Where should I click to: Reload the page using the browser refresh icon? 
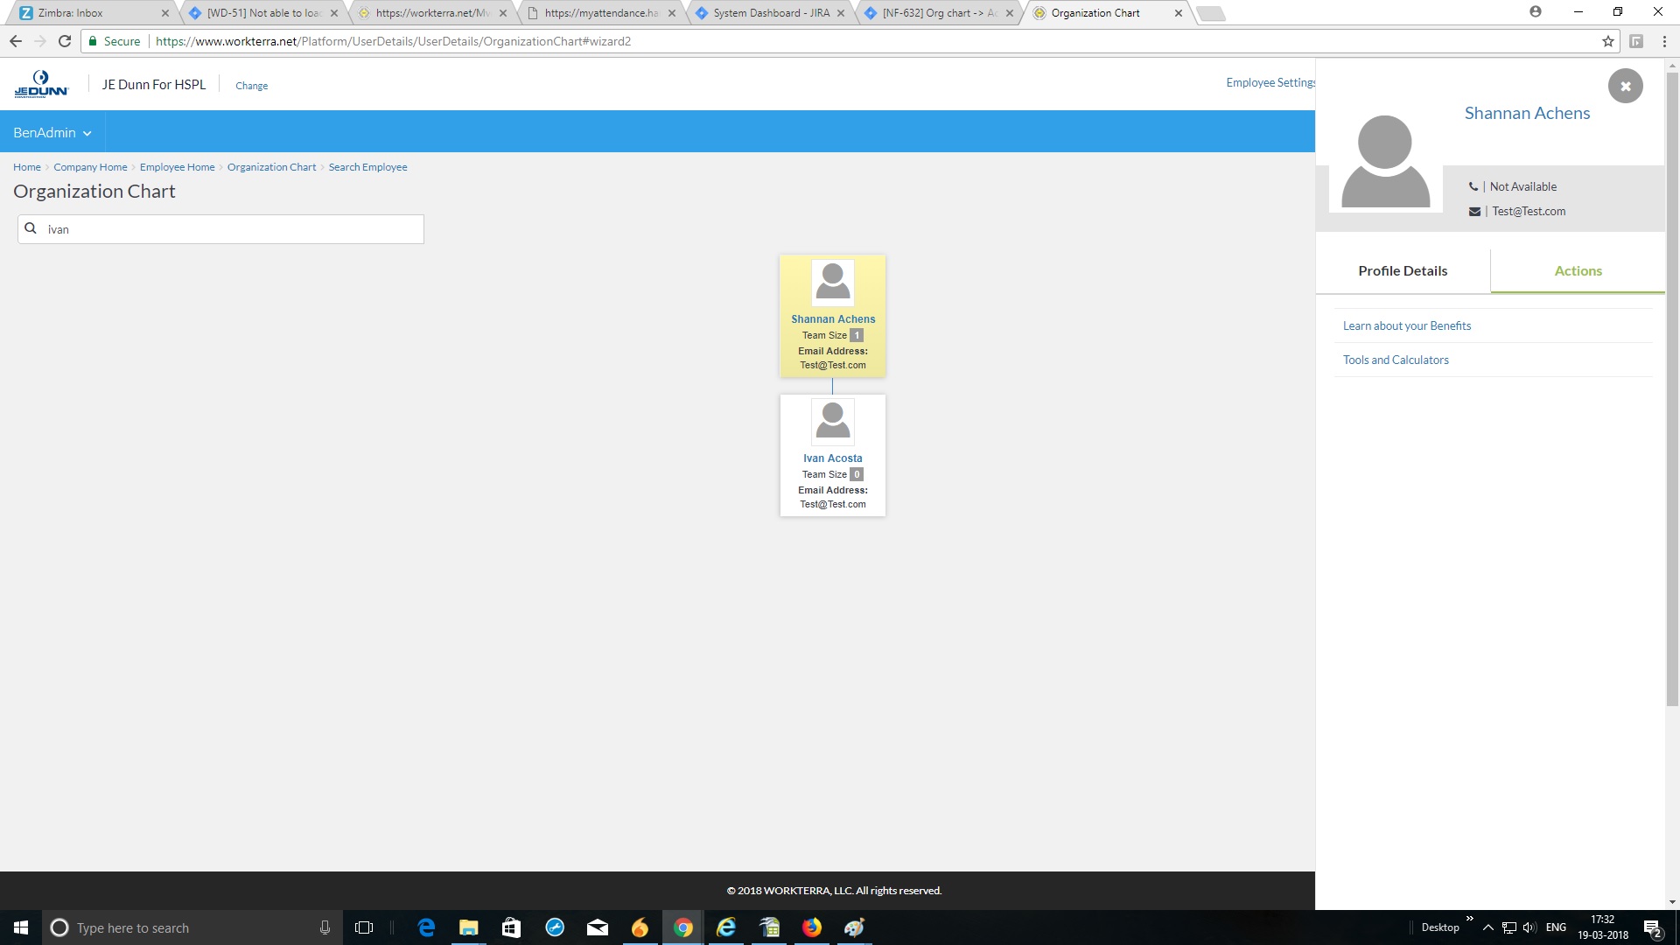[x=65, y=41]
